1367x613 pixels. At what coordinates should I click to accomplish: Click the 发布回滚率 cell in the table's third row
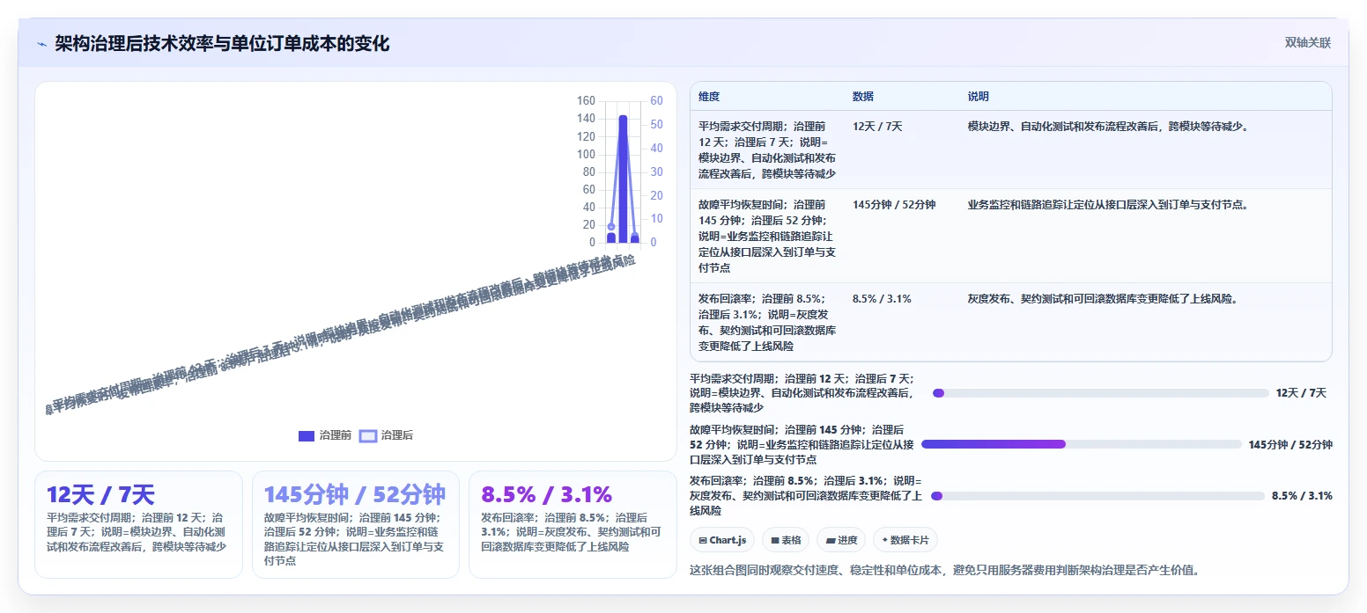[767, 323]
